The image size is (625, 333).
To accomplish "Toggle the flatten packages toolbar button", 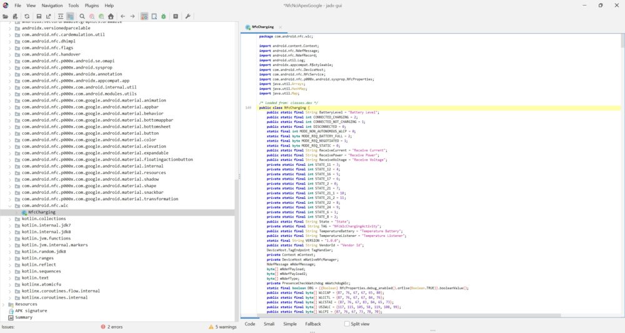I will click(70, 16).
